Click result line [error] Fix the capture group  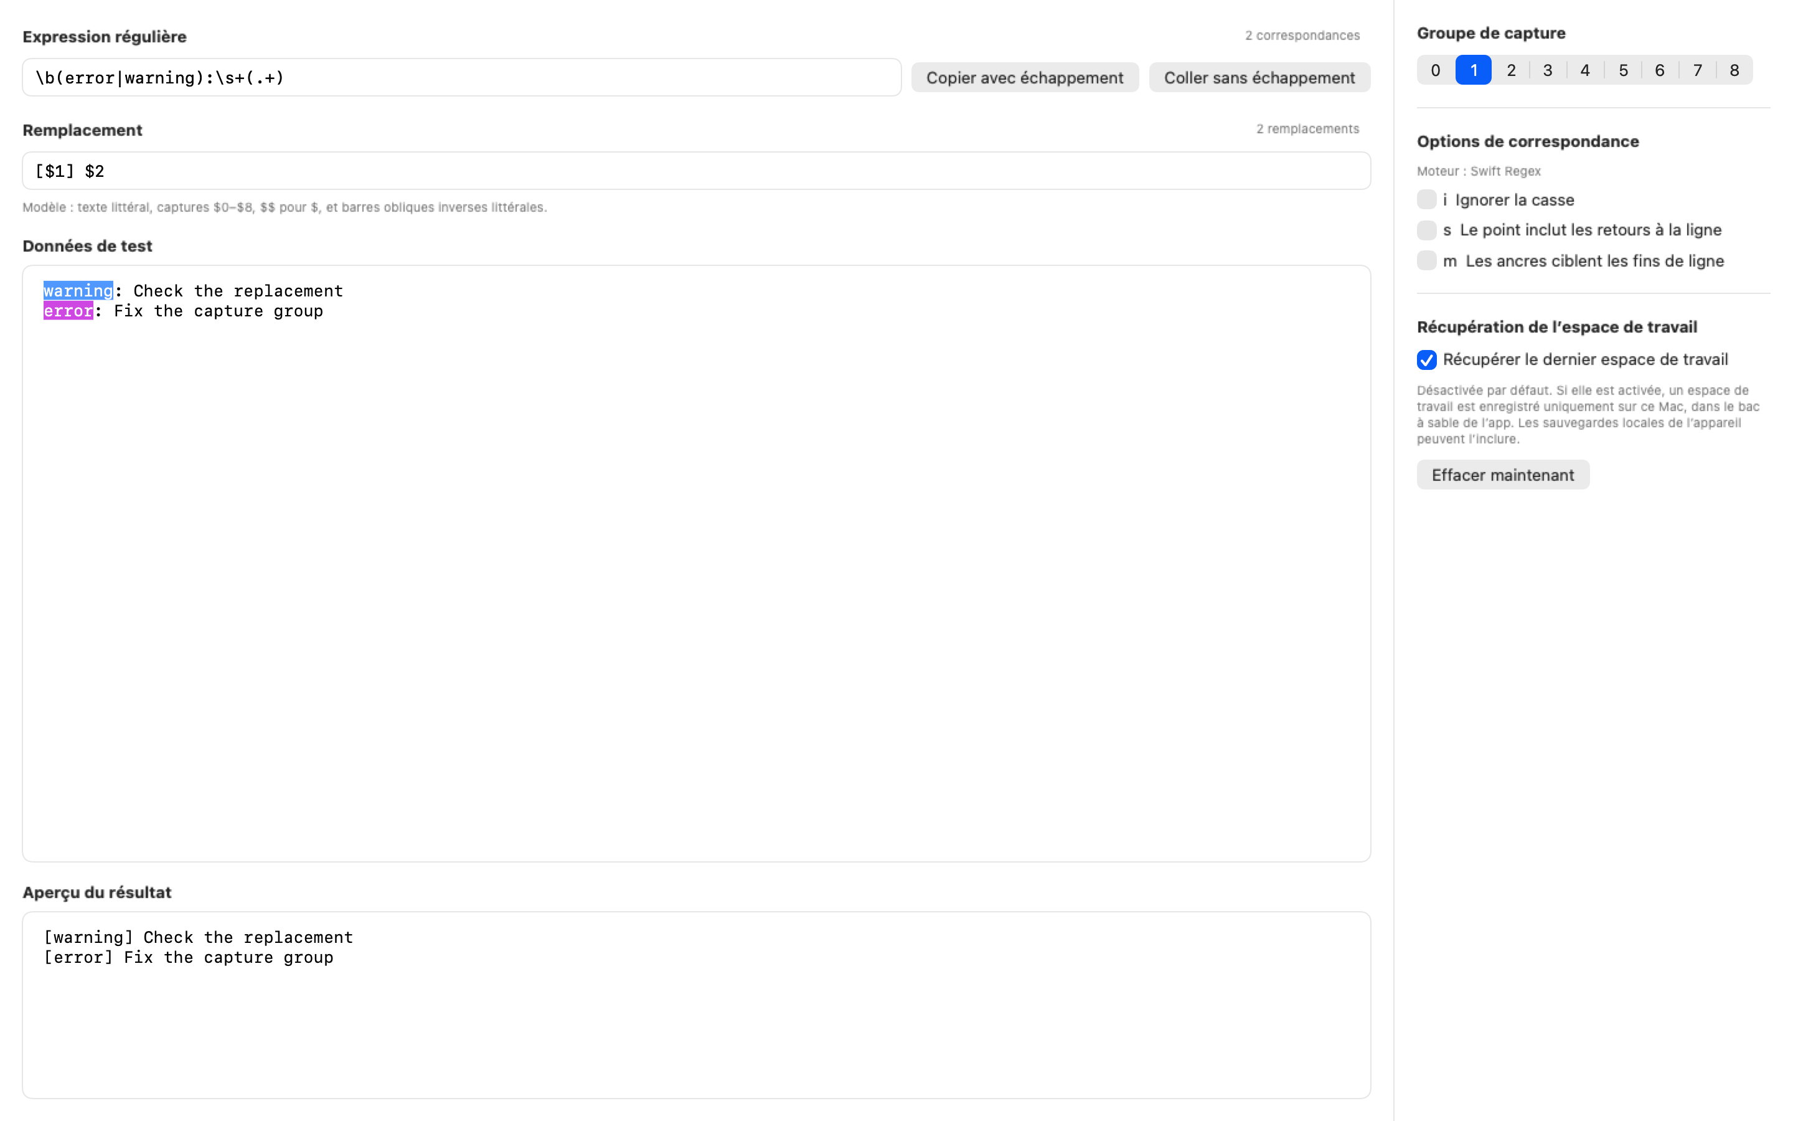(188, 957)
